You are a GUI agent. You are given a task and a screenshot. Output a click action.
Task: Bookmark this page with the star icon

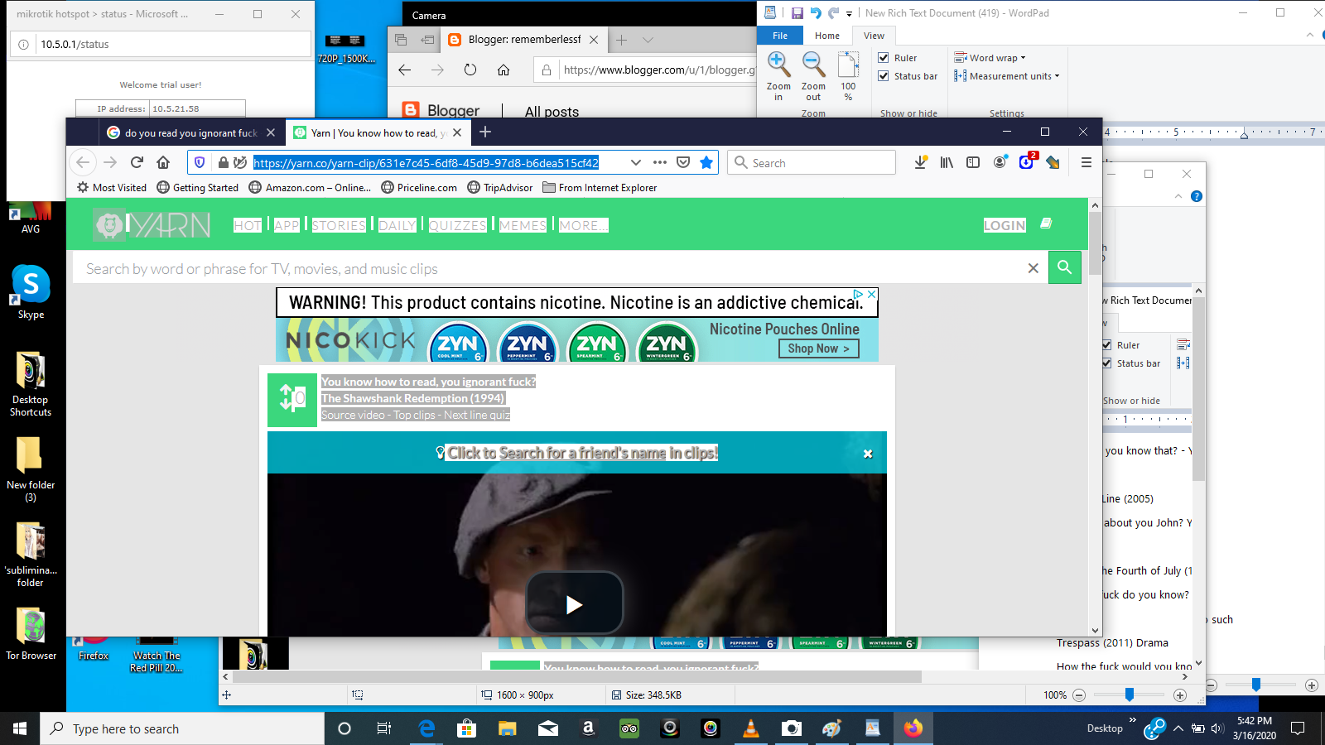(x=706, y=162)
